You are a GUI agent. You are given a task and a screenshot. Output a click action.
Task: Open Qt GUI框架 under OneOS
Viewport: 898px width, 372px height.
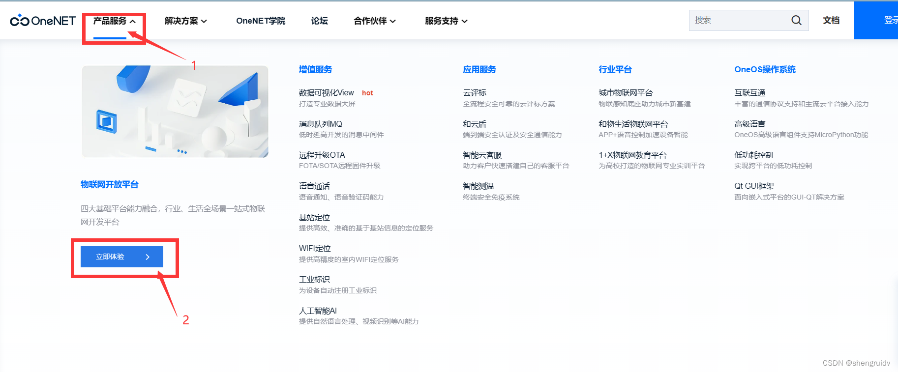coord(754,186)
